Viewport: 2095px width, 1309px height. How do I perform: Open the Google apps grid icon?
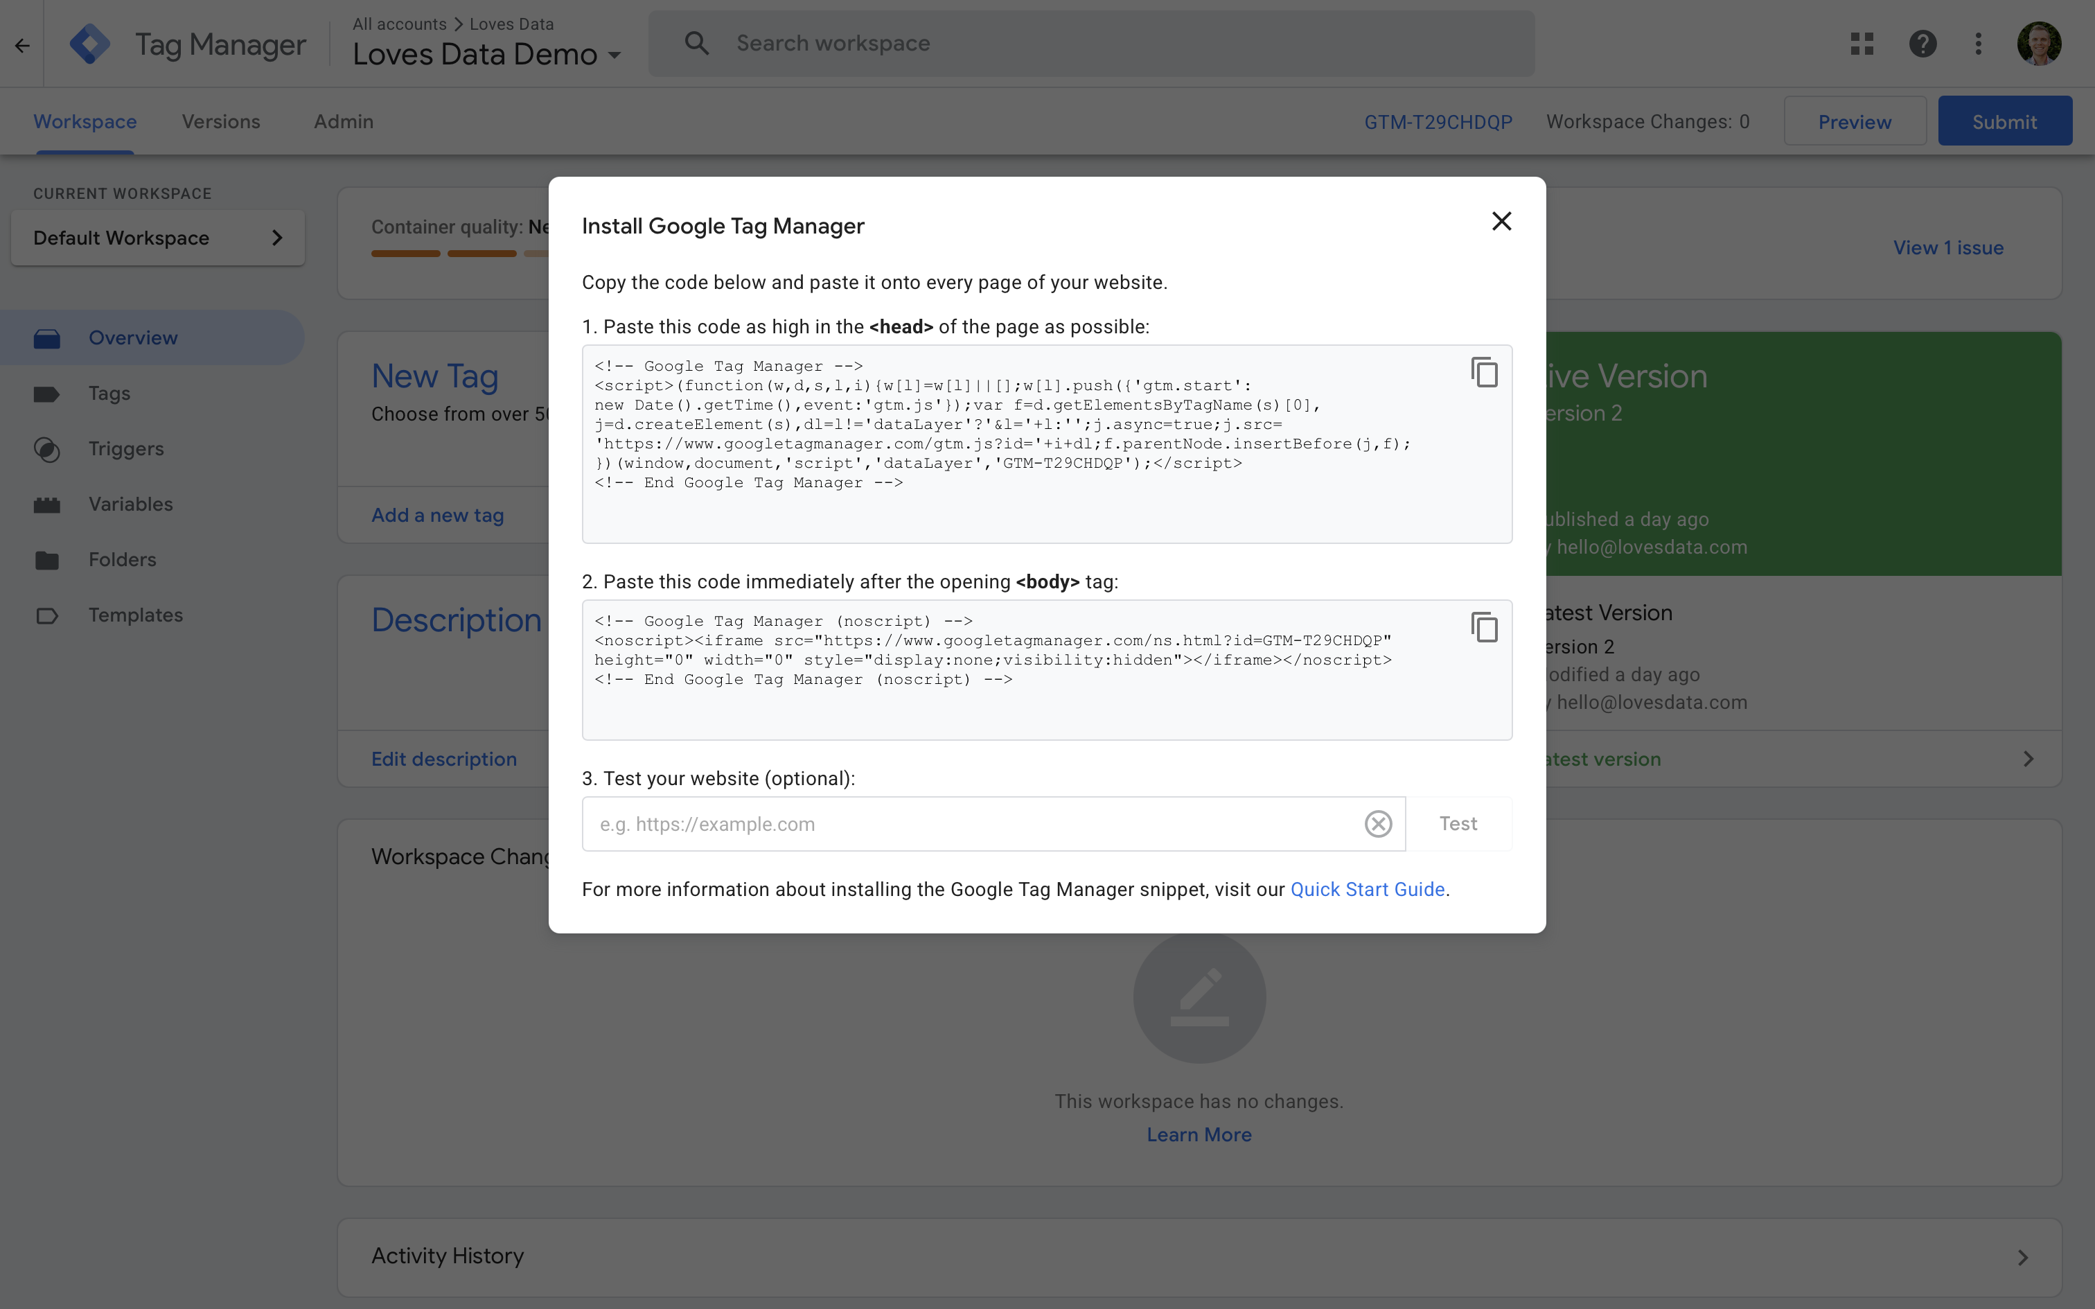(x=1862, y=42)
